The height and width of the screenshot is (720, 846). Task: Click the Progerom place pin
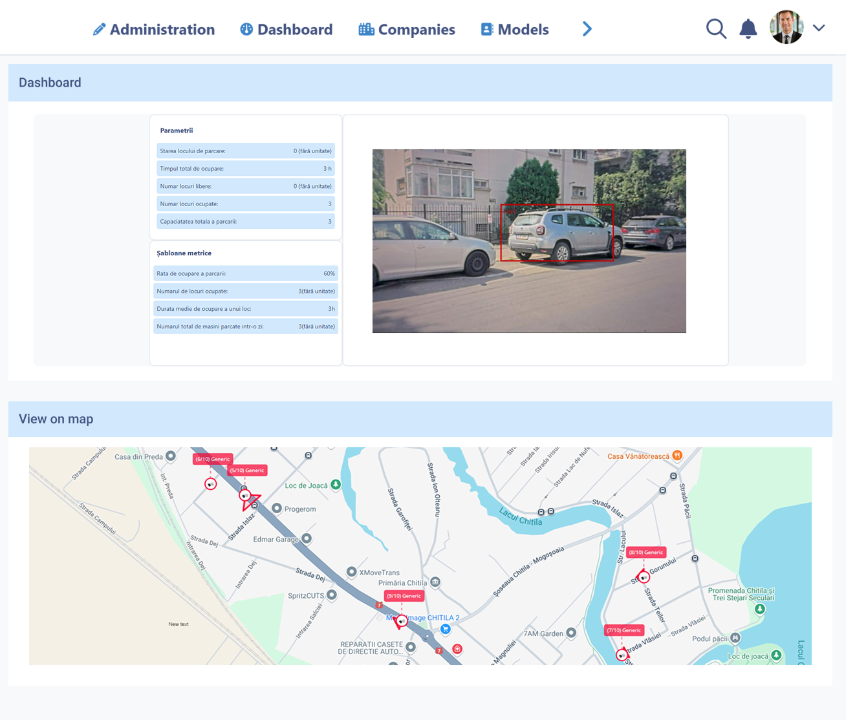pos(277,508)
